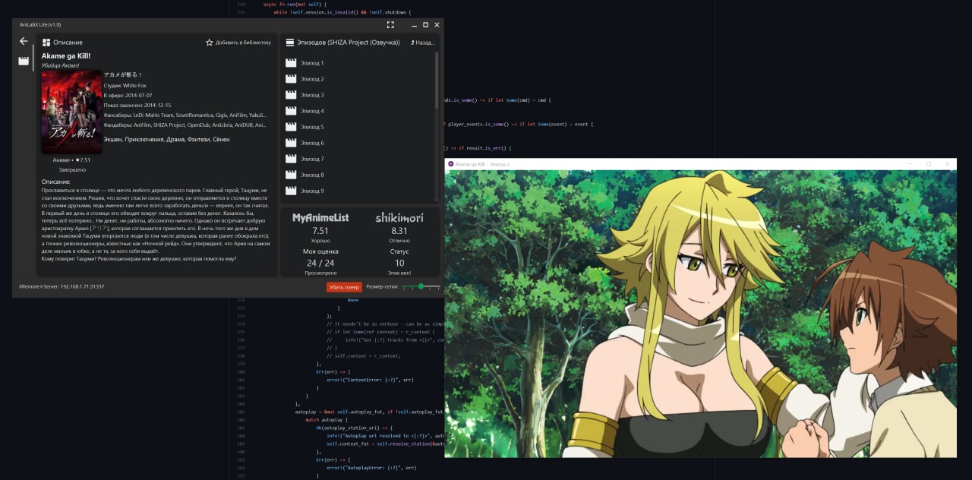Close the AniLabX Lite window
972x480 pixels.
tap(437, 24)
